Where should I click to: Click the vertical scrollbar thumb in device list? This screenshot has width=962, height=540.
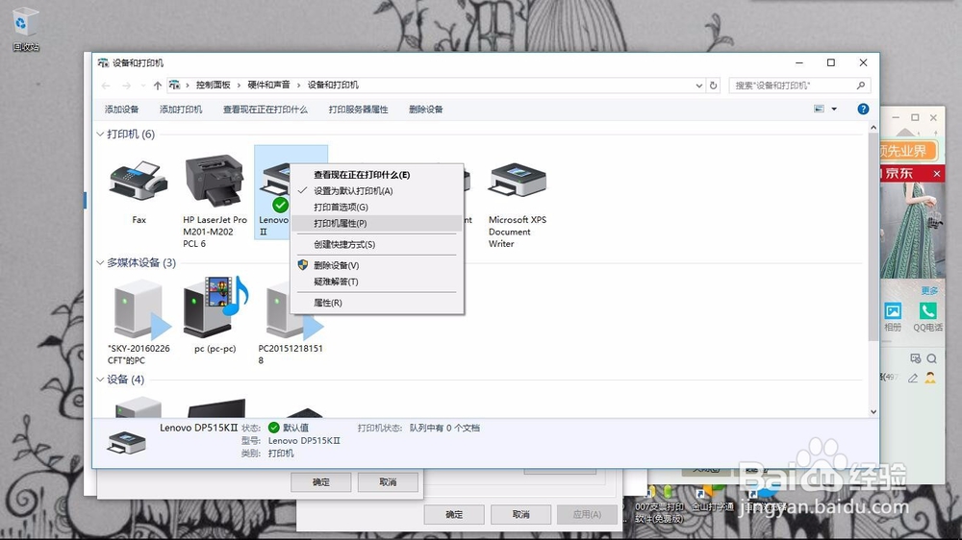point(873,236)
